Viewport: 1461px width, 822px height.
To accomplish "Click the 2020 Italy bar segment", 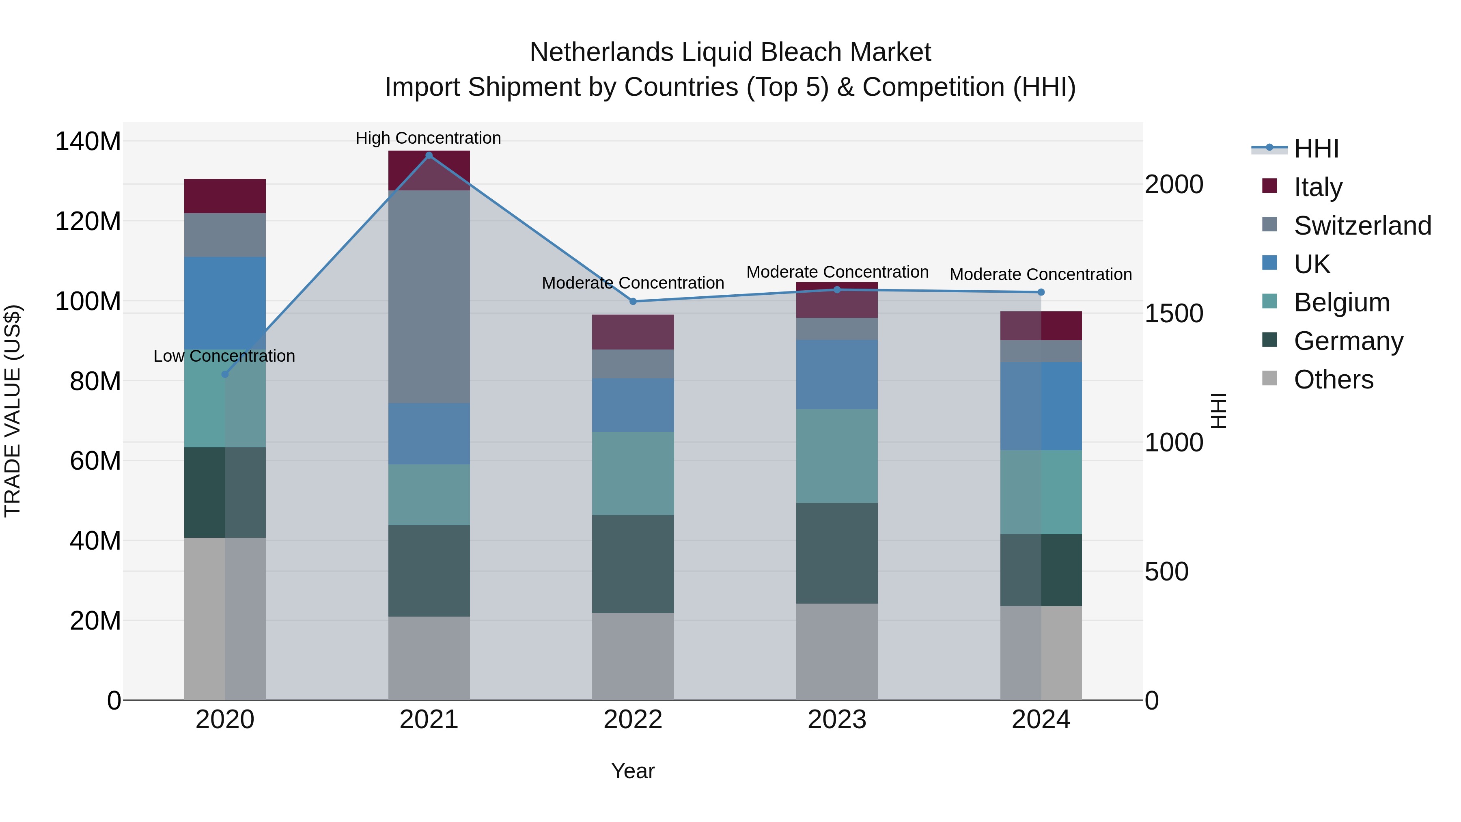I will (x=224, y=196).
